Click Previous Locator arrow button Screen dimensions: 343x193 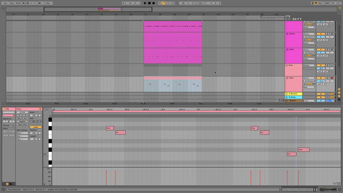click(286, 19)
